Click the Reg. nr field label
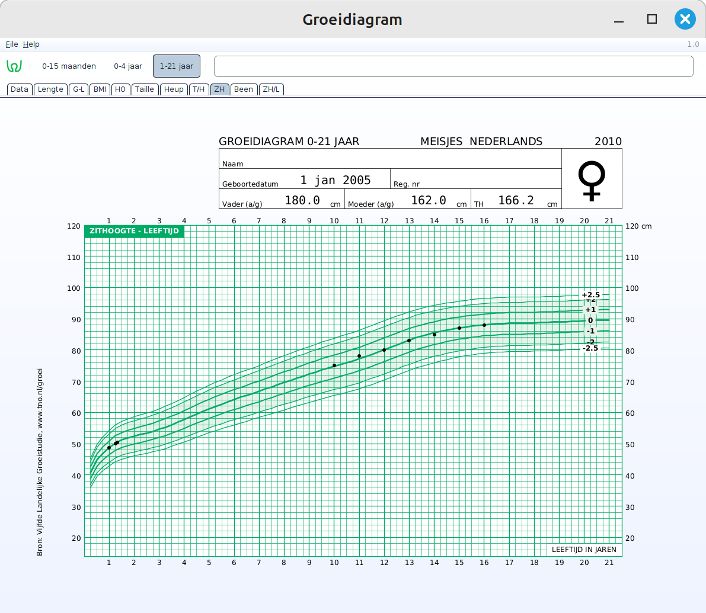The width and height of the screenshot is (706, 613). point(407,184)
